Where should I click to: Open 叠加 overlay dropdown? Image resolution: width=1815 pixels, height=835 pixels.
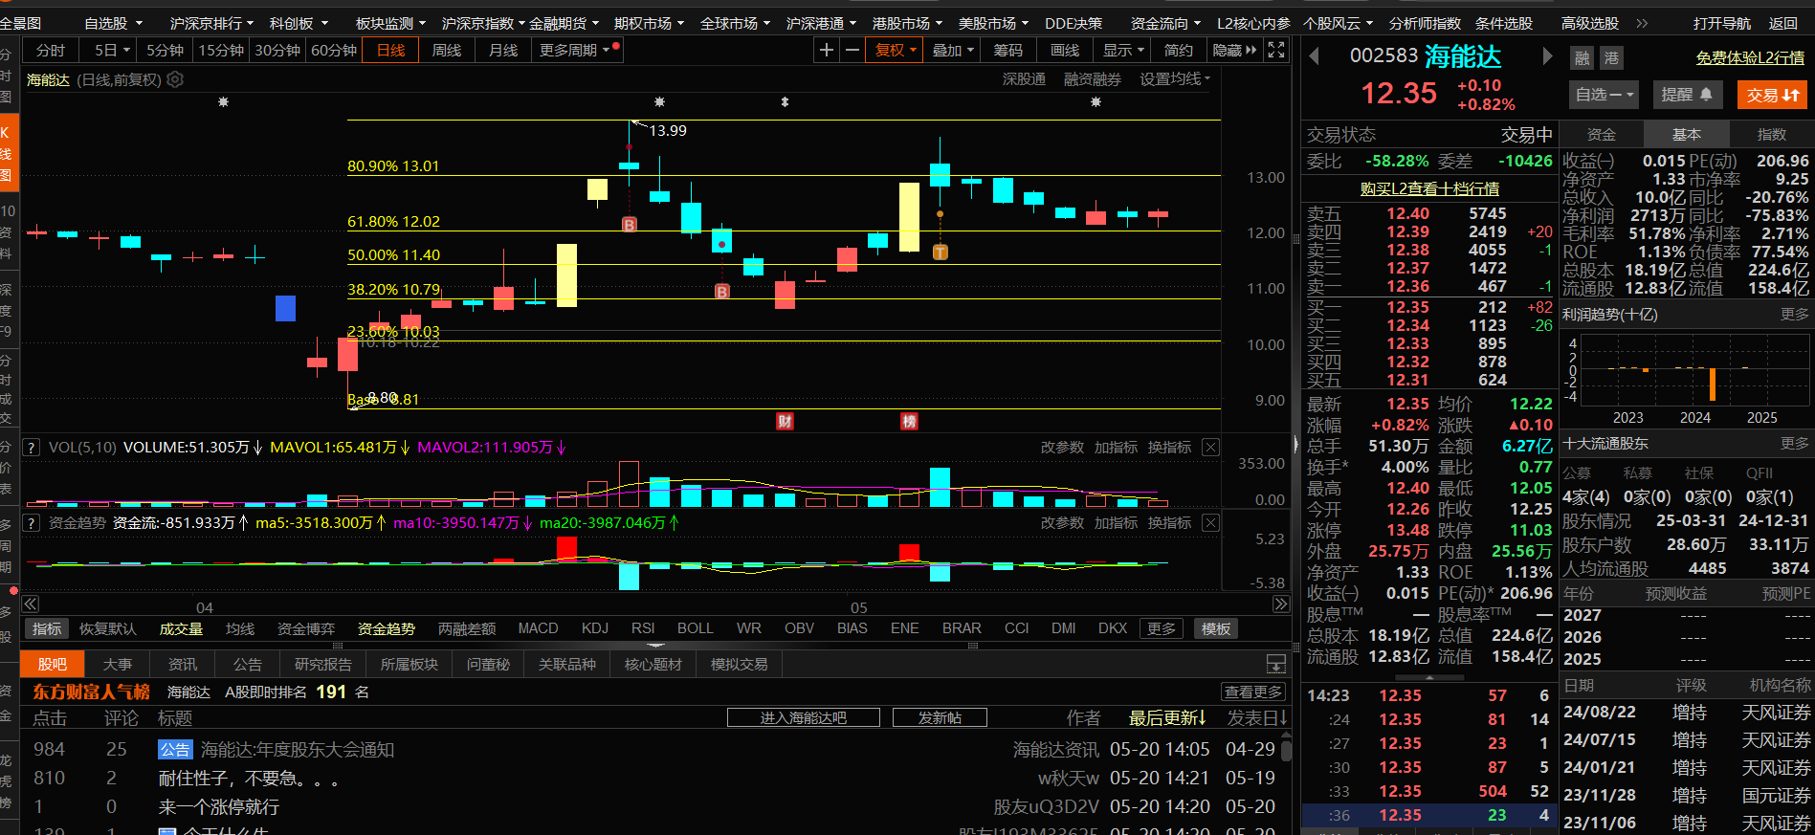click(953, 50)
